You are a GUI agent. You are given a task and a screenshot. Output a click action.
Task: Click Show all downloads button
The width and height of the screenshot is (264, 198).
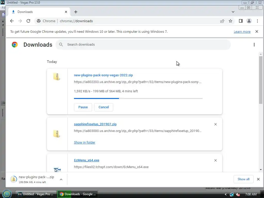tap(243, 179)
